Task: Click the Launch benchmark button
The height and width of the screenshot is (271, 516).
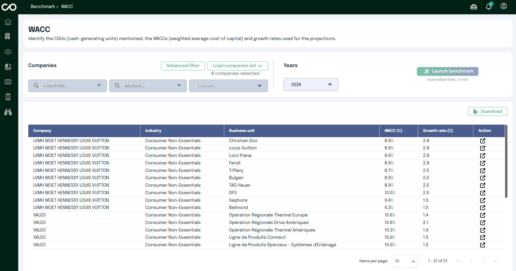Action: pos(447,71)
